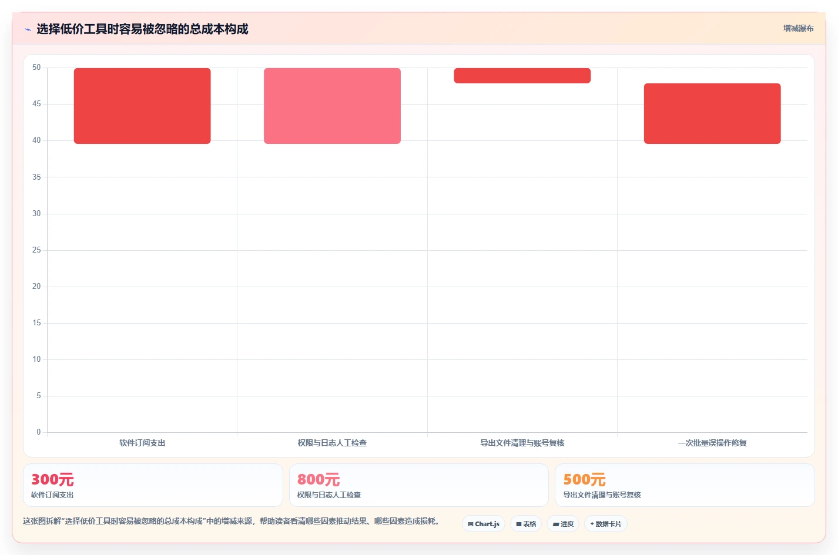Click the 增减瀑布 label in header
The height and width of the screenshot is (555, 838).
pyautogui.click(x=798, y=28)
